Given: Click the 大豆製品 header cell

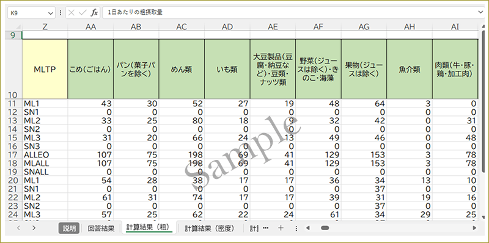Looking at the screenshot, I should 273,69.
